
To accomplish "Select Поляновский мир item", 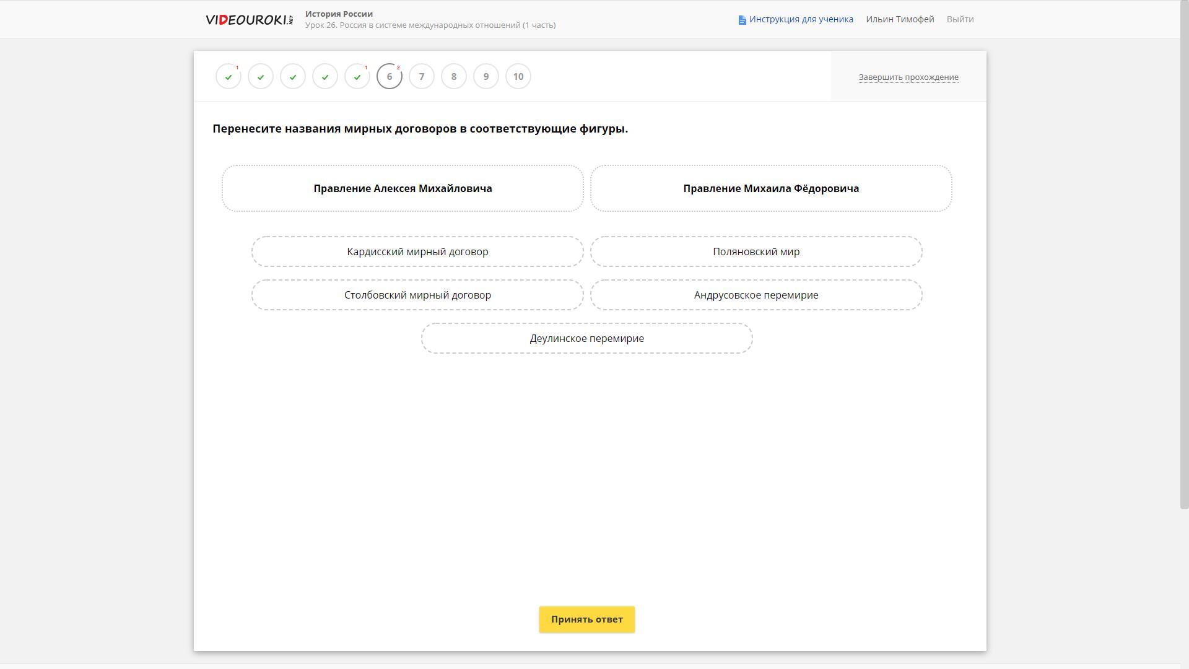I will click(x=756, y=251).
